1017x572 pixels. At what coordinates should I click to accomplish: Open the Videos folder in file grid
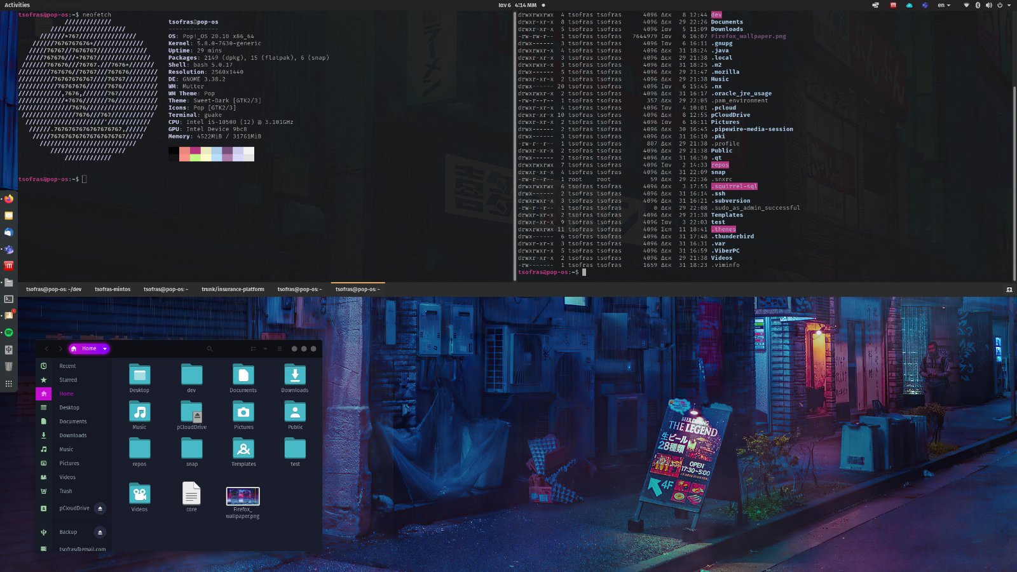(139, 497)
